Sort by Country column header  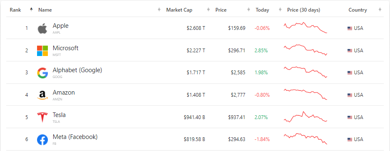click(x=358, y=10)
